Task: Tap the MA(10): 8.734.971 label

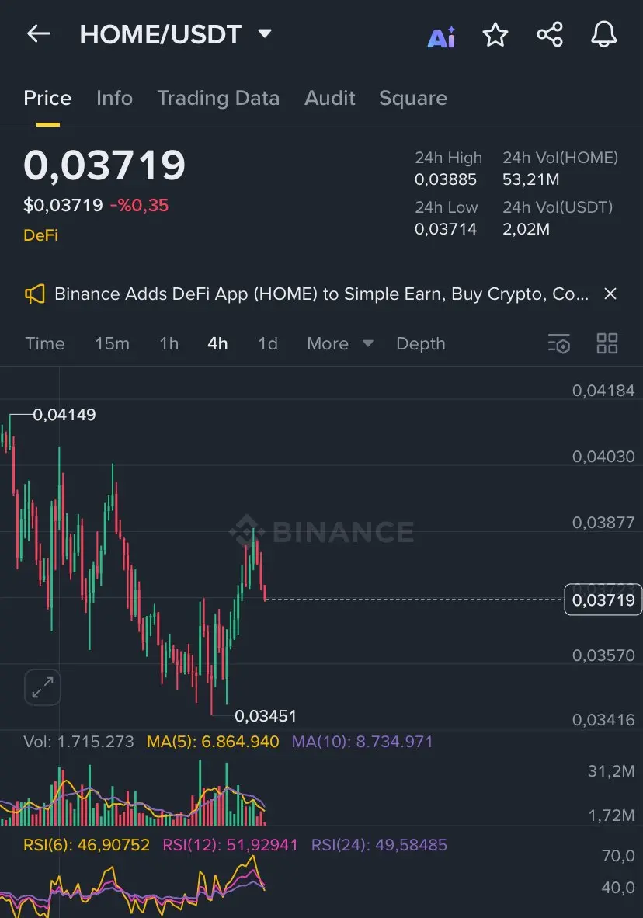Action: tap(363, 742)
